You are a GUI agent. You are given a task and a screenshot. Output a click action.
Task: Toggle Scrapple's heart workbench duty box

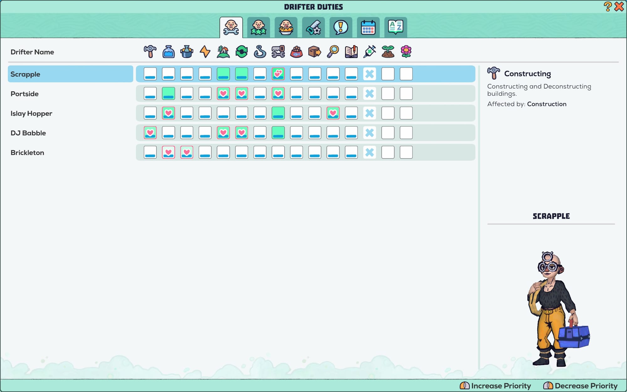click(x=278, y=74)
